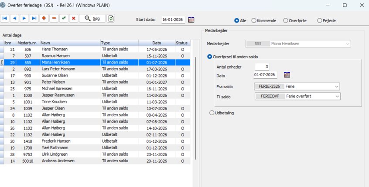Sort by the Type column header
369x187 pixels.
(x=120, y=43)
